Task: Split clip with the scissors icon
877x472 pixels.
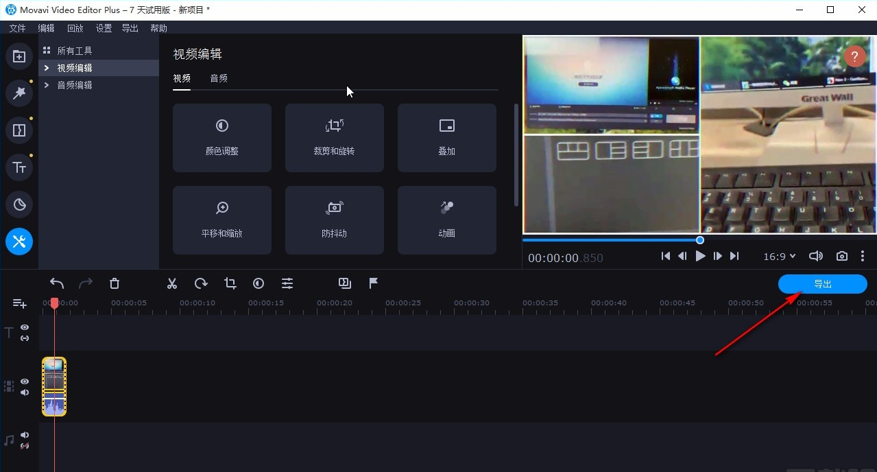Action: click(x=172, y=283)
